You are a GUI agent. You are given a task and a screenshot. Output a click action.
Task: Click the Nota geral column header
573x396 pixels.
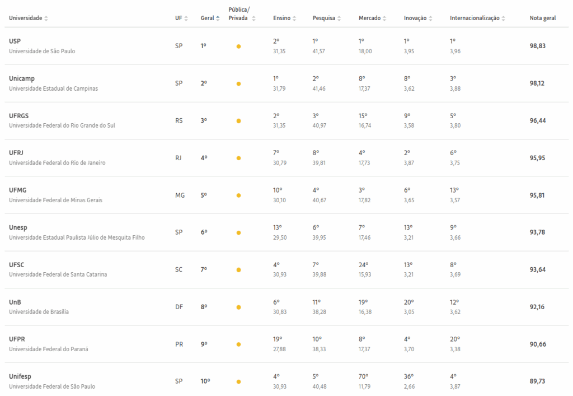(543, 18)
